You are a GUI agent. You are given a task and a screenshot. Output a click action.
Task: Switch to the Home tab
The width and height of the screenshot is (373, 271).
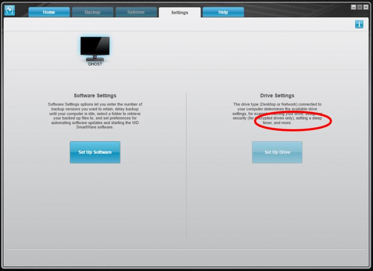tap(49, 12)
